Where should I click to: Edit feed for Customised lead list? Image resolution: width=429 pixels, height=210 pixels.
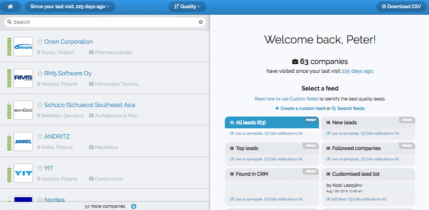click(x=336, y=200)
